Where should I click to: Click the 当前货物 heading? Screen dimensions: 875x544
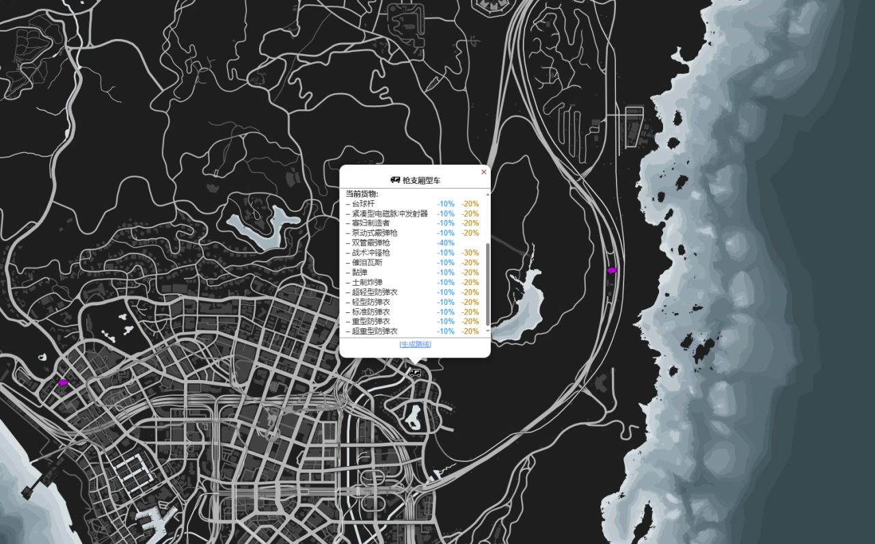pyautogui.click(x=362, y=194)
